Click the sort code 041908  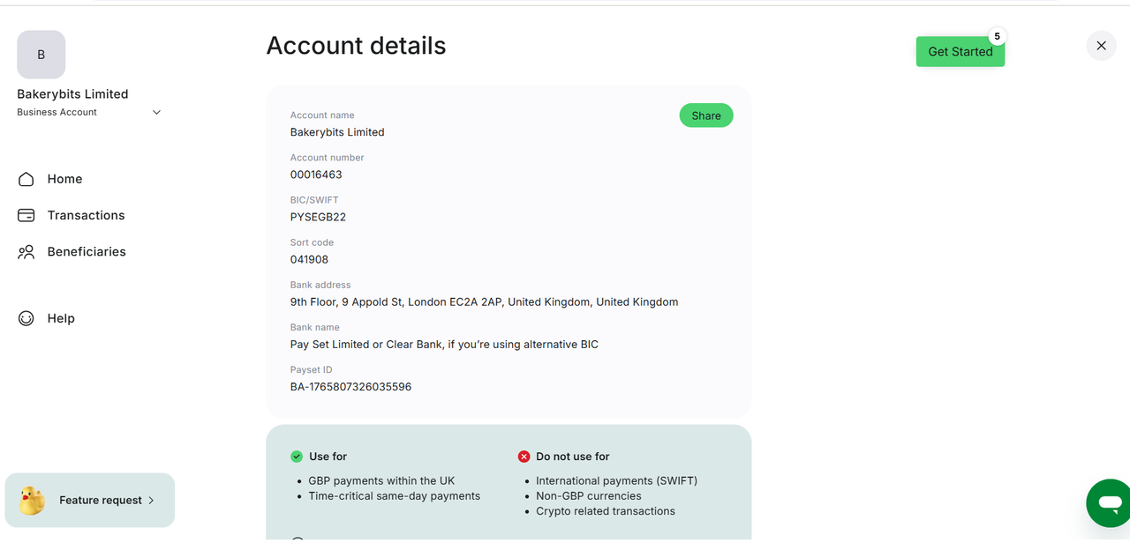click(309, 259)
